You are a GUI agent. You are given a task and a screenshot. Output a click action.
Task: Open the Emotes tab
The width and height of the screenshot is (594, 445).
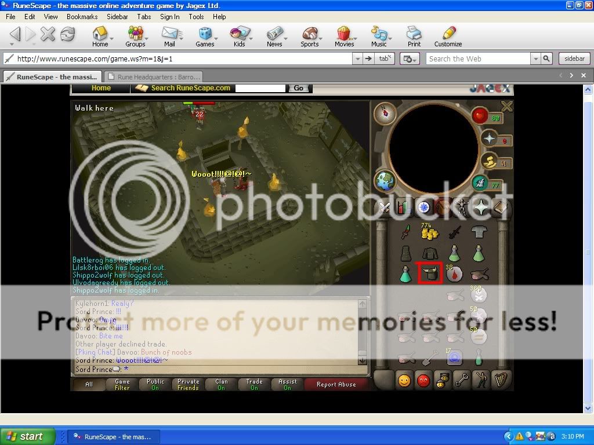pyautogui.click(x=480, y=381)
